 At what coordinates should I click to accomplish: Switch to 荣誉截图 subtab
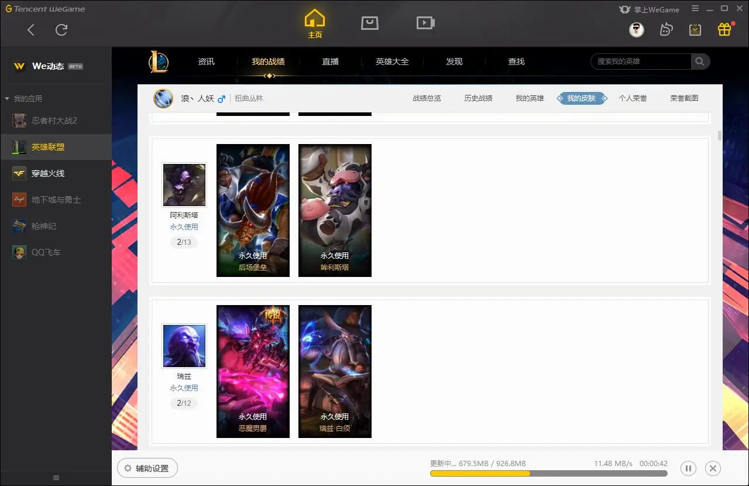[685, 98]
